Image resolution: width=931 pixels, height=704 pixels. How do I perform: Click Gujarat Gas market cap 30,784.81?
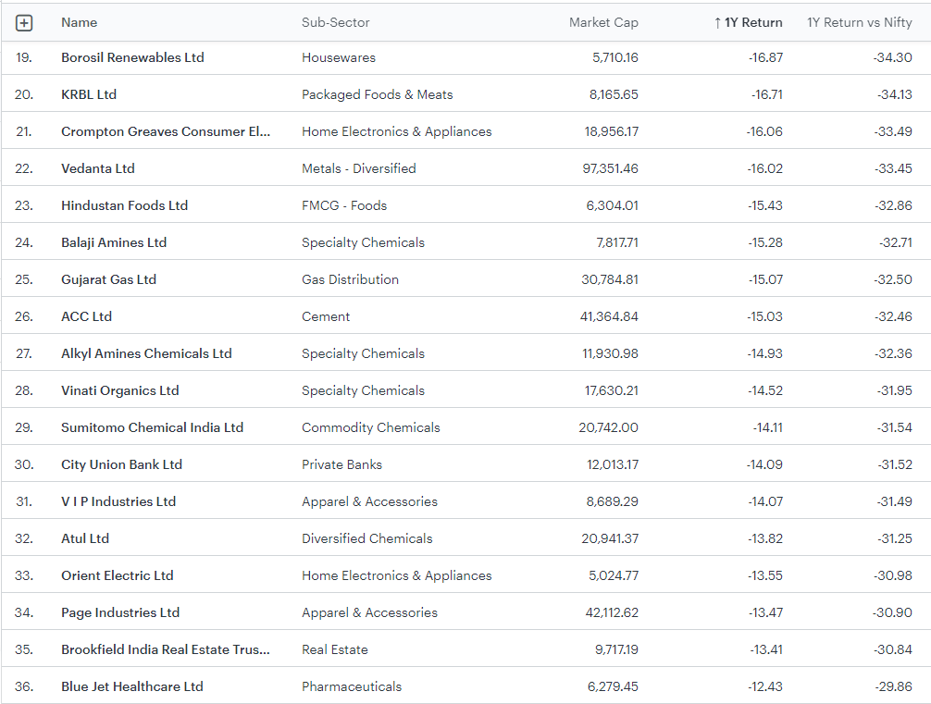[x=610, y=279]
